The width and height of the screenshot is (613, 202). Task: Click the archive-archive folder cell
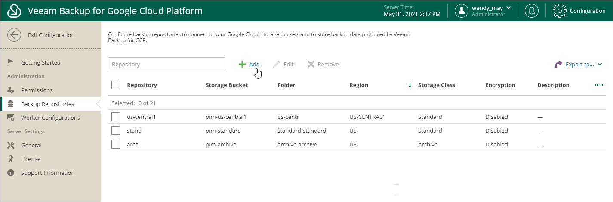297,144
